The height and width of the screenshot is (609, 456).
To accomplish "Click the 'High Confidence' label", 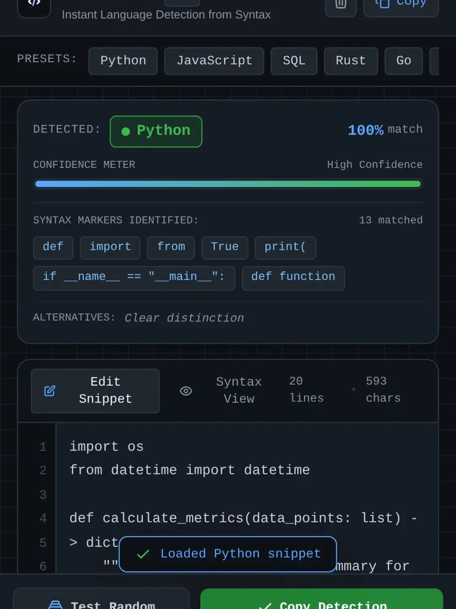I will 375,165.
